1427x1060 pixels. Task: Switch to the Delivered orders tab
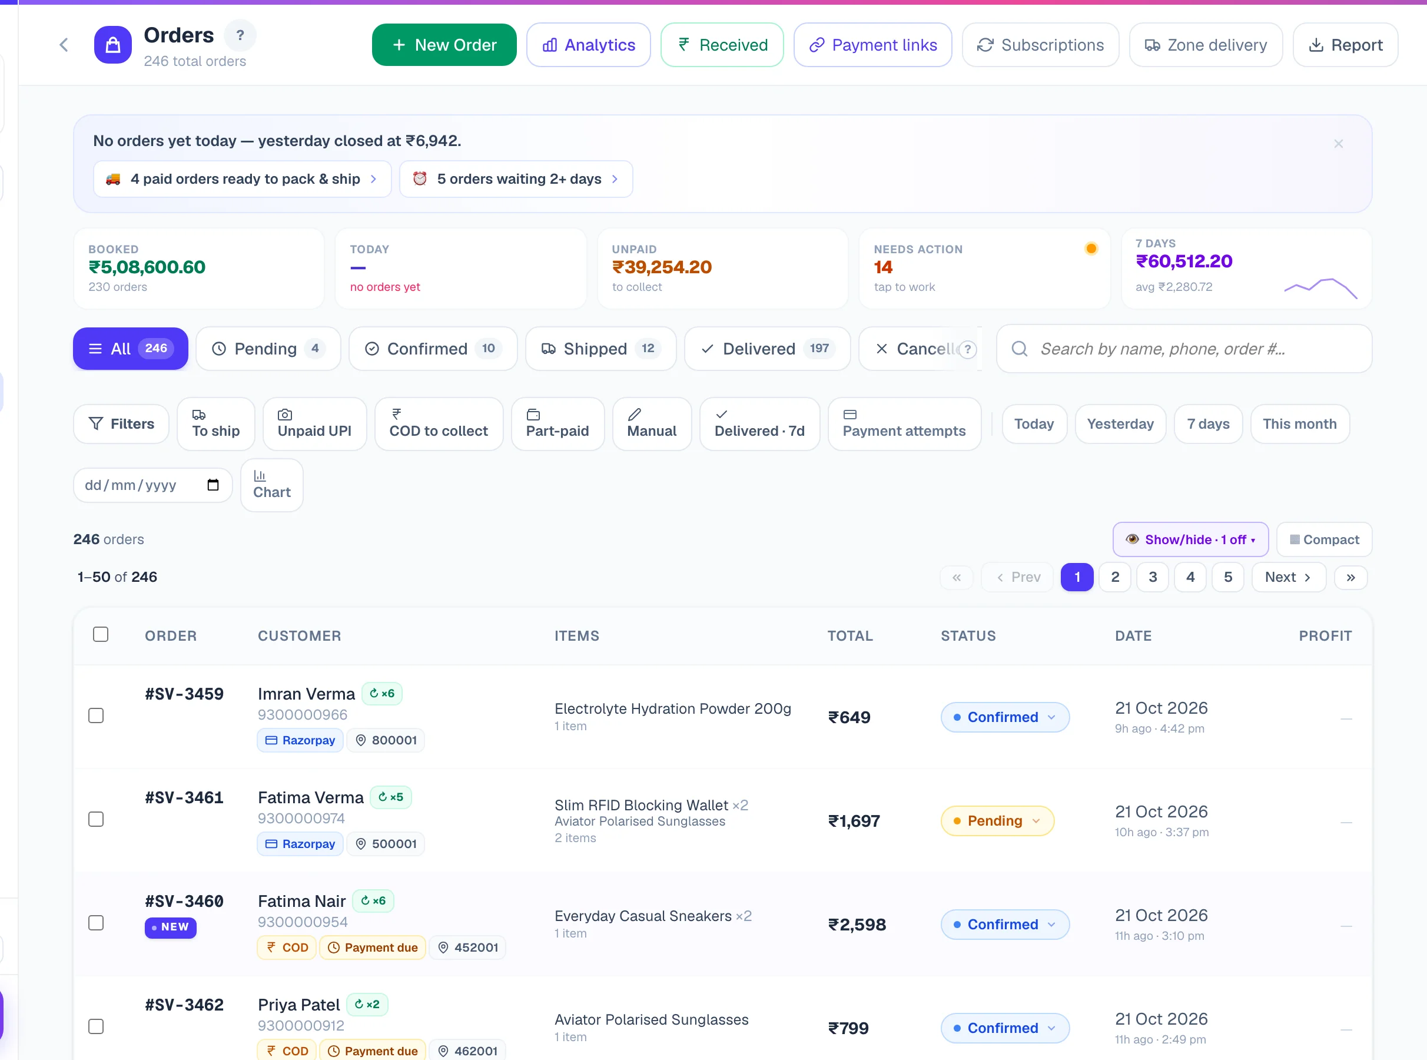pos(767,349)
